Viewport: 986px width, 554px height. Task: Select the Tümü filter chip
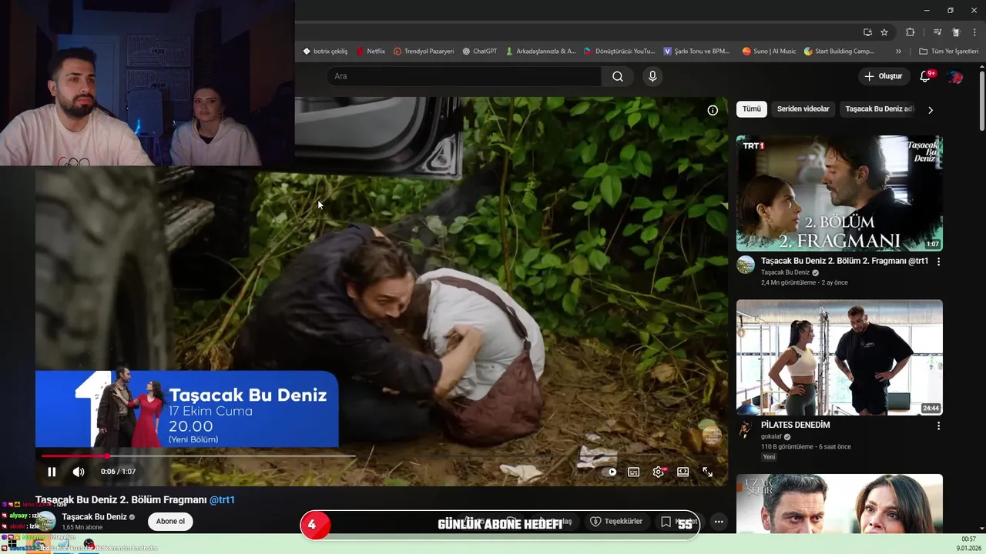[x=752, y=109]
